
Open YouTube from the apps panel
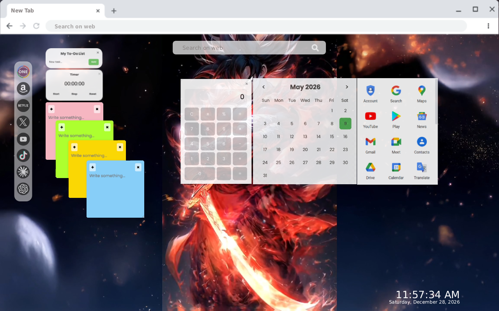(x=370, y=120)
